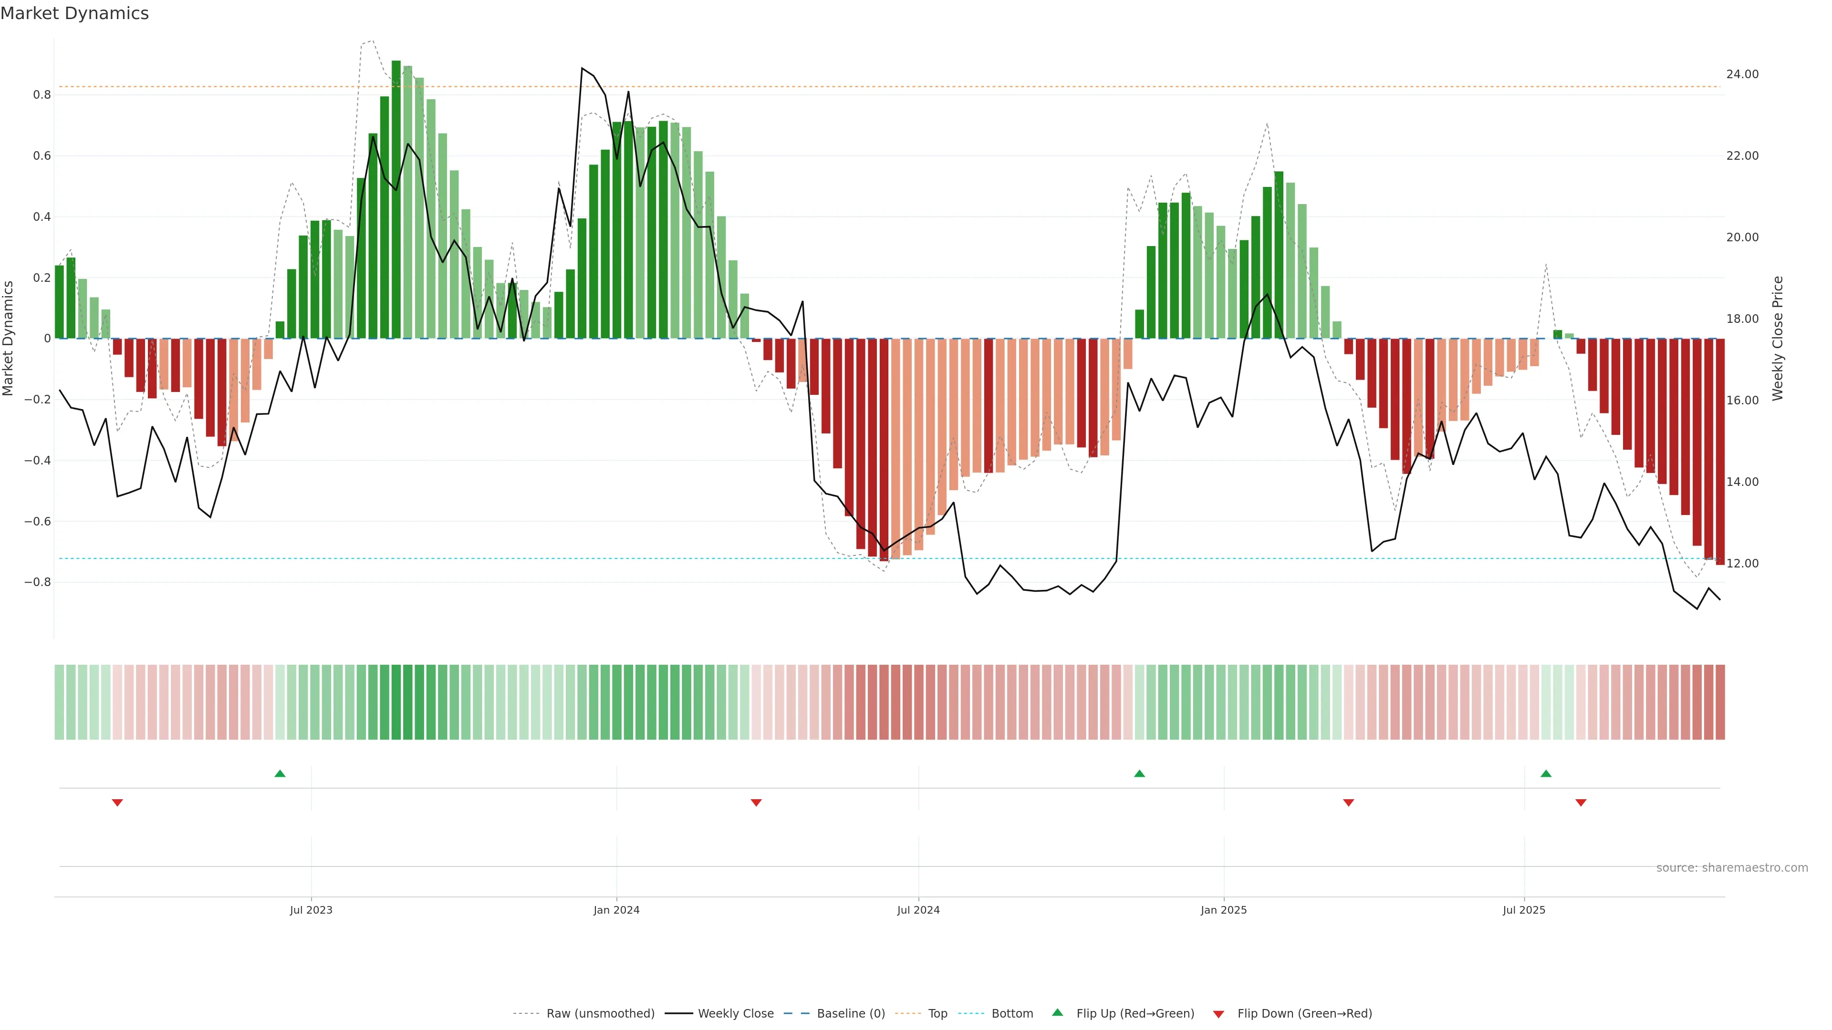Click the 24.00 price axis label
The image size is (1832, 1030).
pos(1742,74)
